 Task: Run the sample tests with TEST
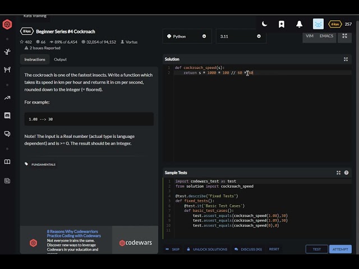coord(317,249)
